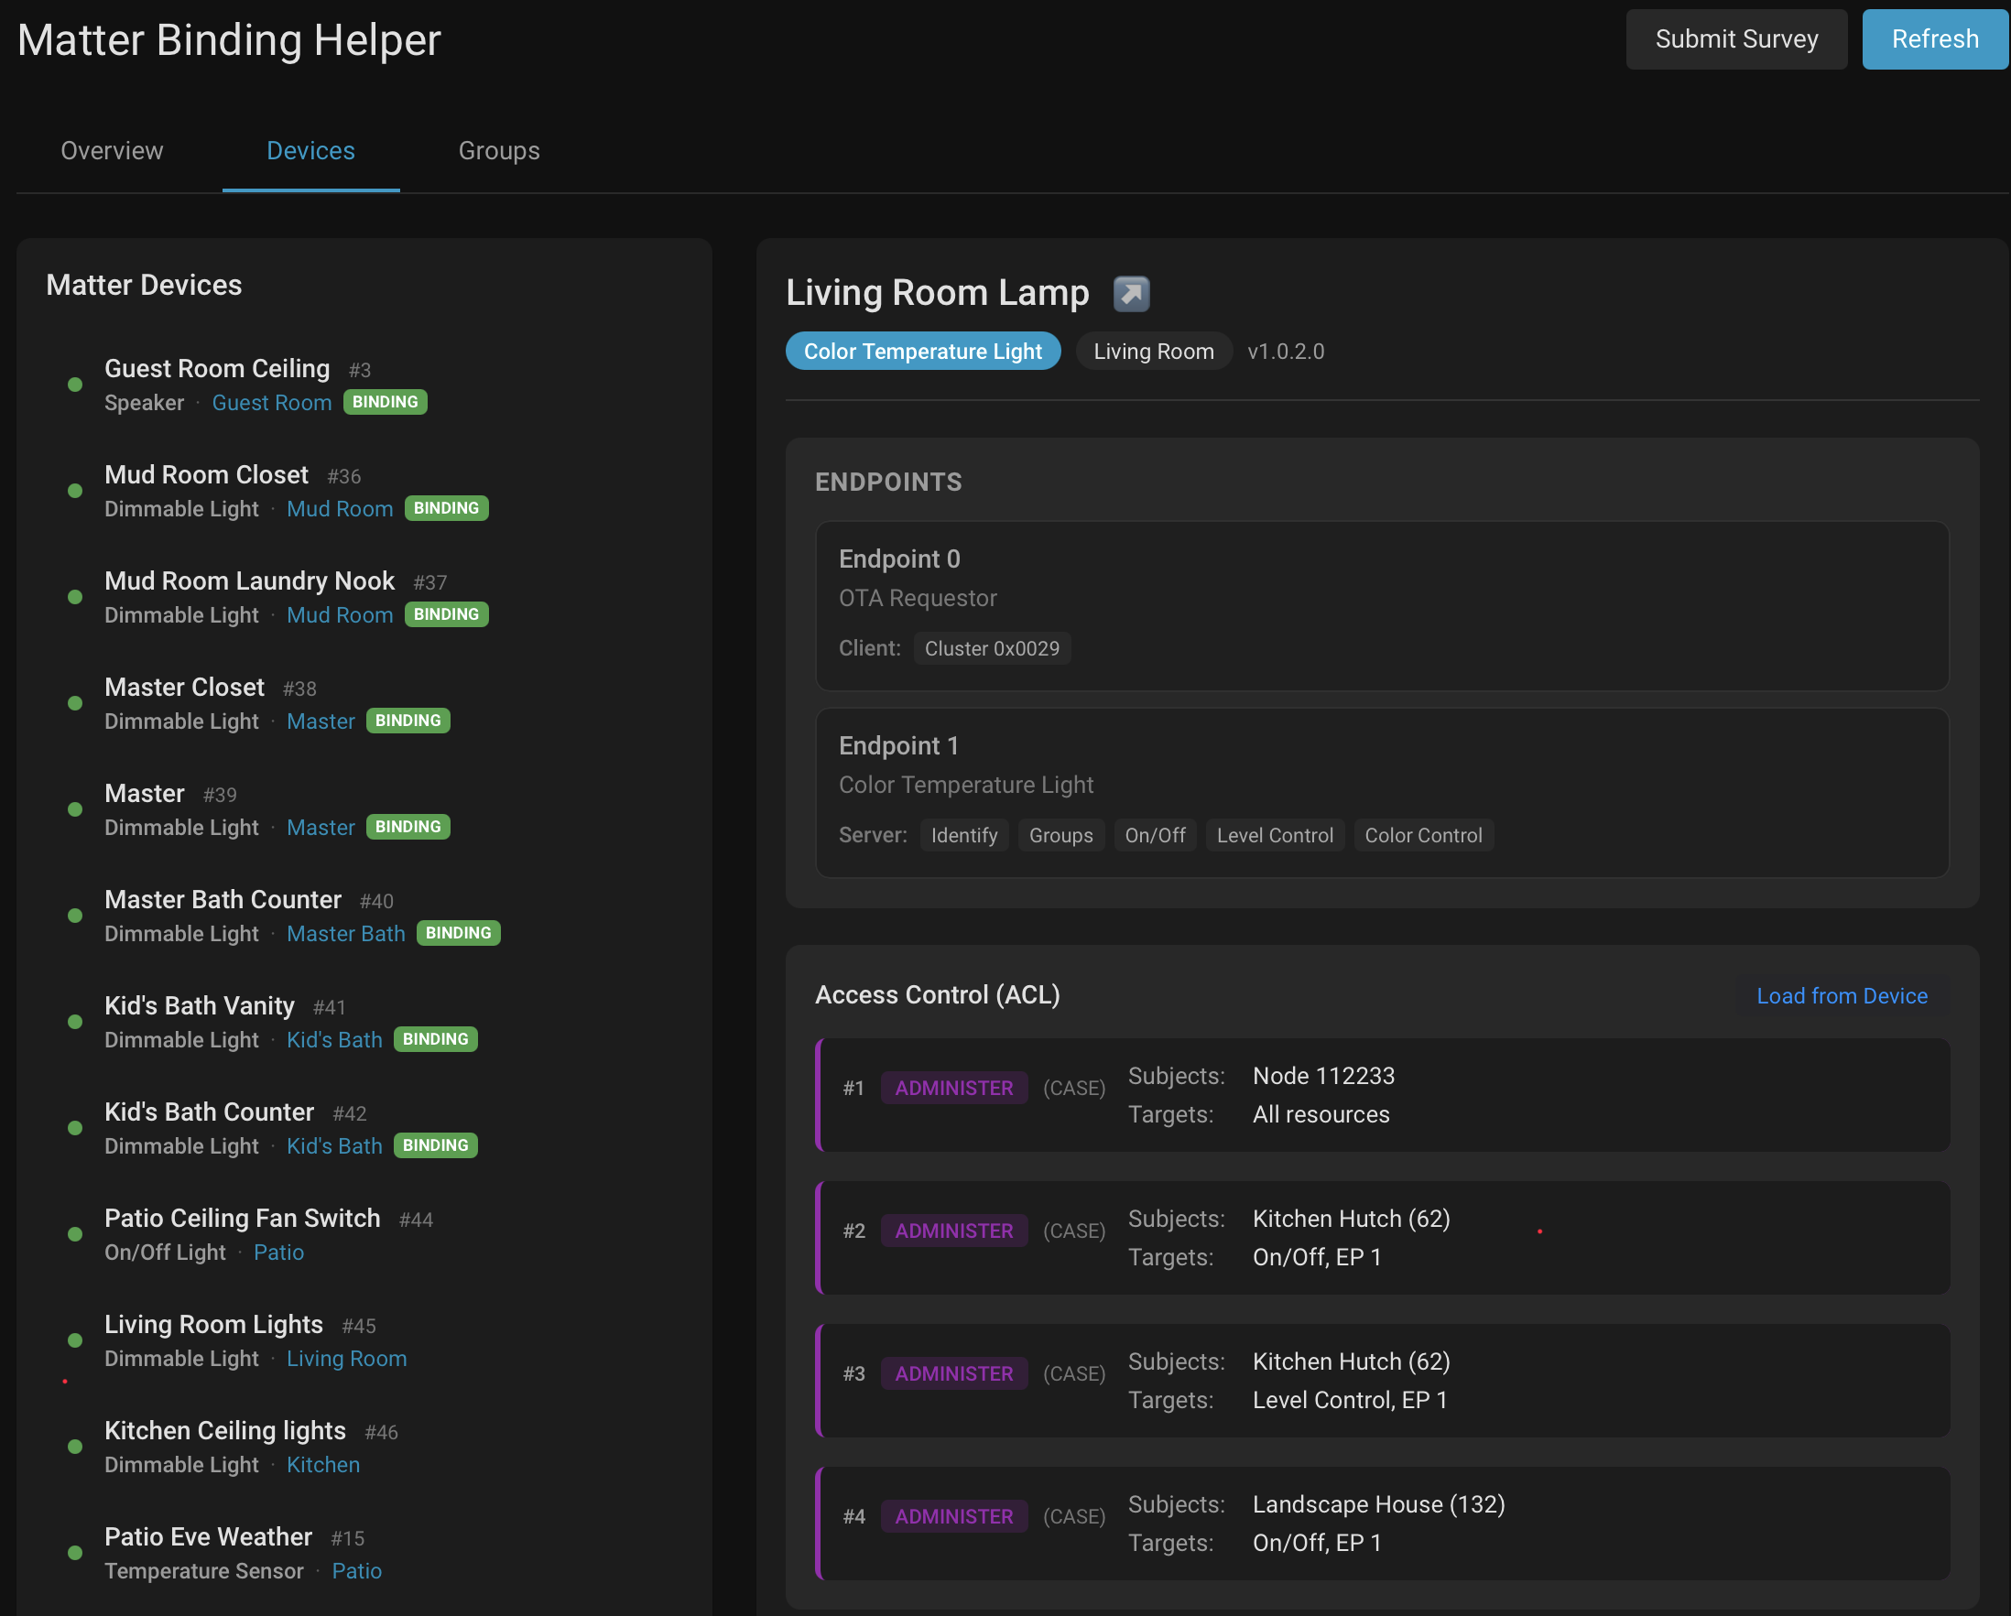Viewport: 2011px width, 1616px height.
Task: Select the Devices tab
Action: coord(310,151)
